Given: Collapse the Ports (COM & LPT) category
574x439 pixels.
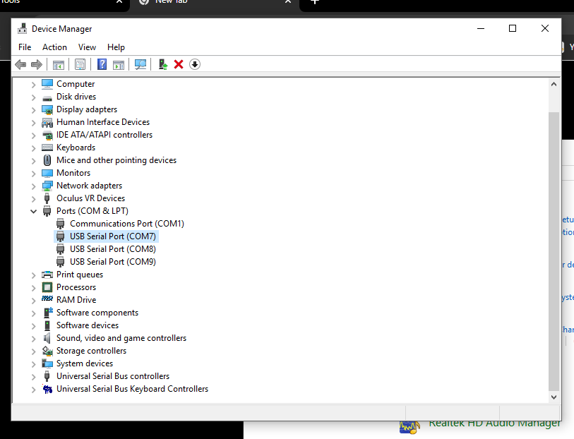Looking at the screenshot, I should [33, 212].
